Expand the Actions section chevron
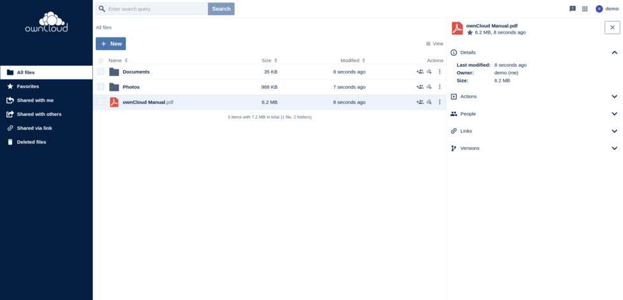This screenshot has width=623, height=300. (x=614, y=96)
